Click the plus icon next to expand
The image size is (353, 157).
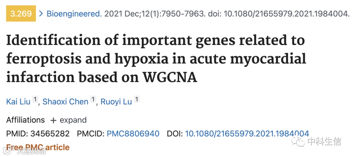tap(53, 120)
